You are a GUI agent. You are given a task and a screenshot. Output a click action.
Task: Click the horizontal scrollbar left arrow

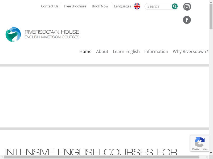[2, 157]
